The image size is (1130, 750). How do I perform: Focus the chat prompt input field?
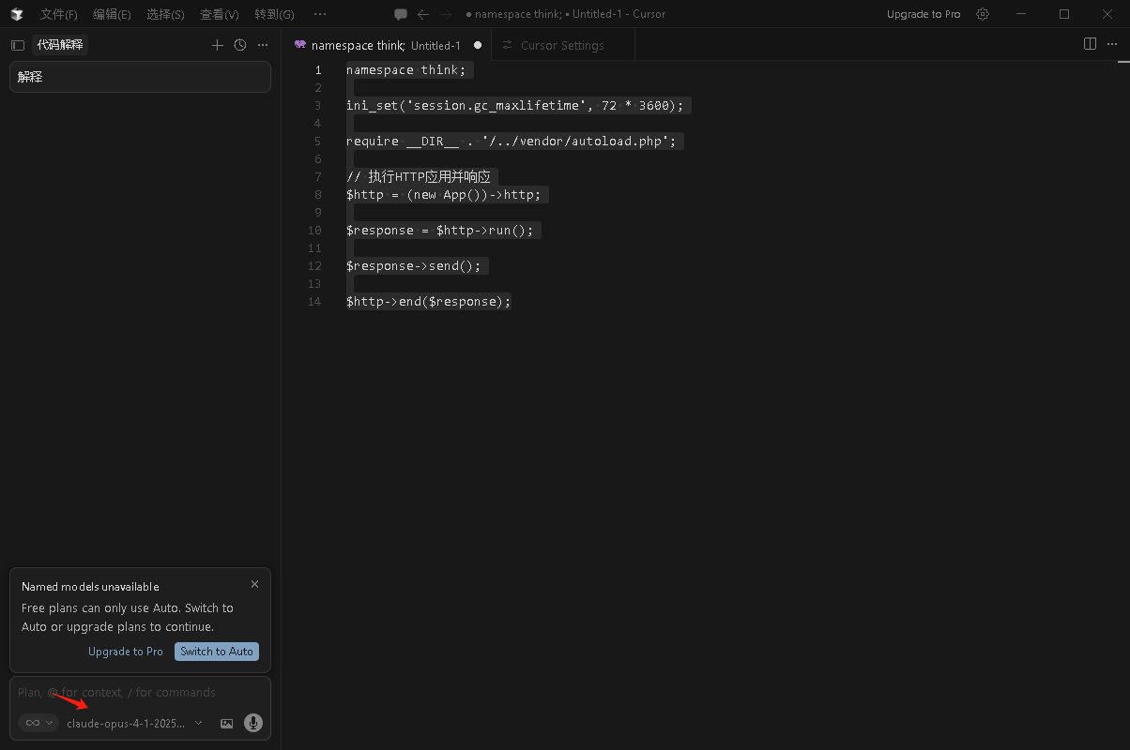[x=141, y=693]
